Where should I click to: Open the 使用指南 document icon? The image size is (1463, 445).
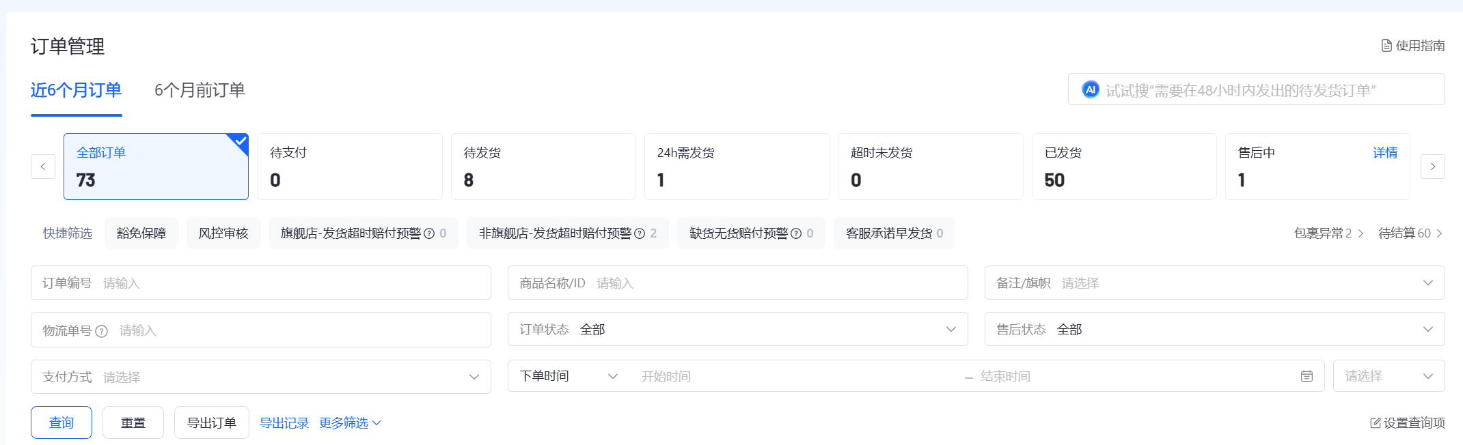1386,46
